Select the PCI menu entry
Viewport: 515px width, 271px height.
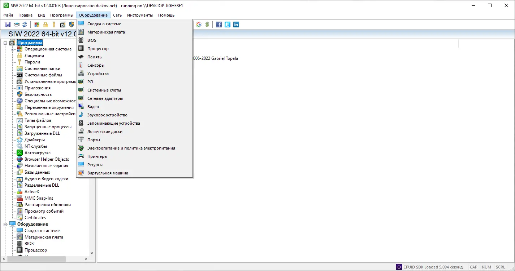tap(134, 82)
